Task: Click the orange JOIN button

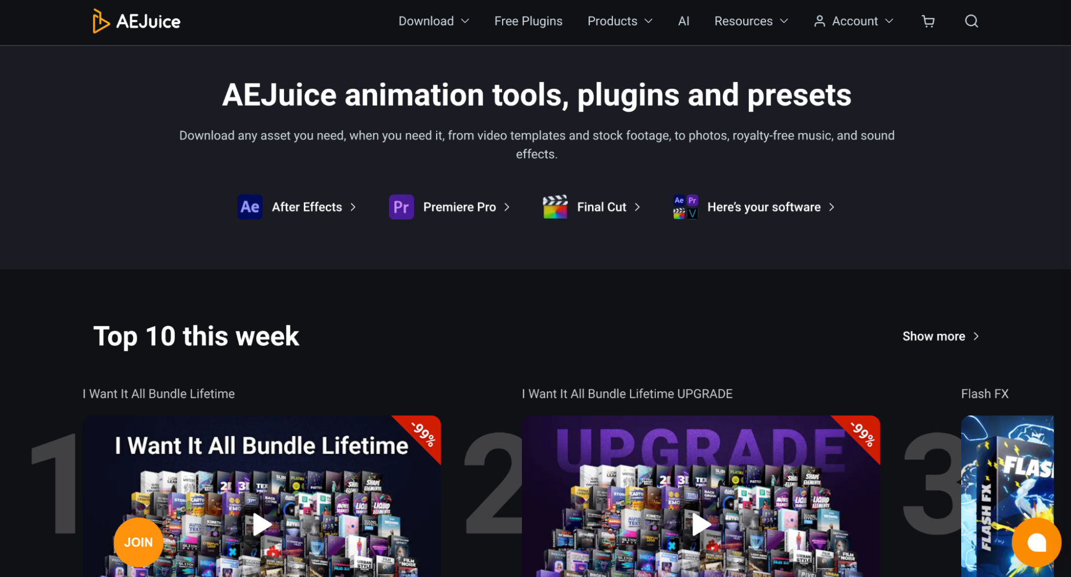Action: [138, 542]
